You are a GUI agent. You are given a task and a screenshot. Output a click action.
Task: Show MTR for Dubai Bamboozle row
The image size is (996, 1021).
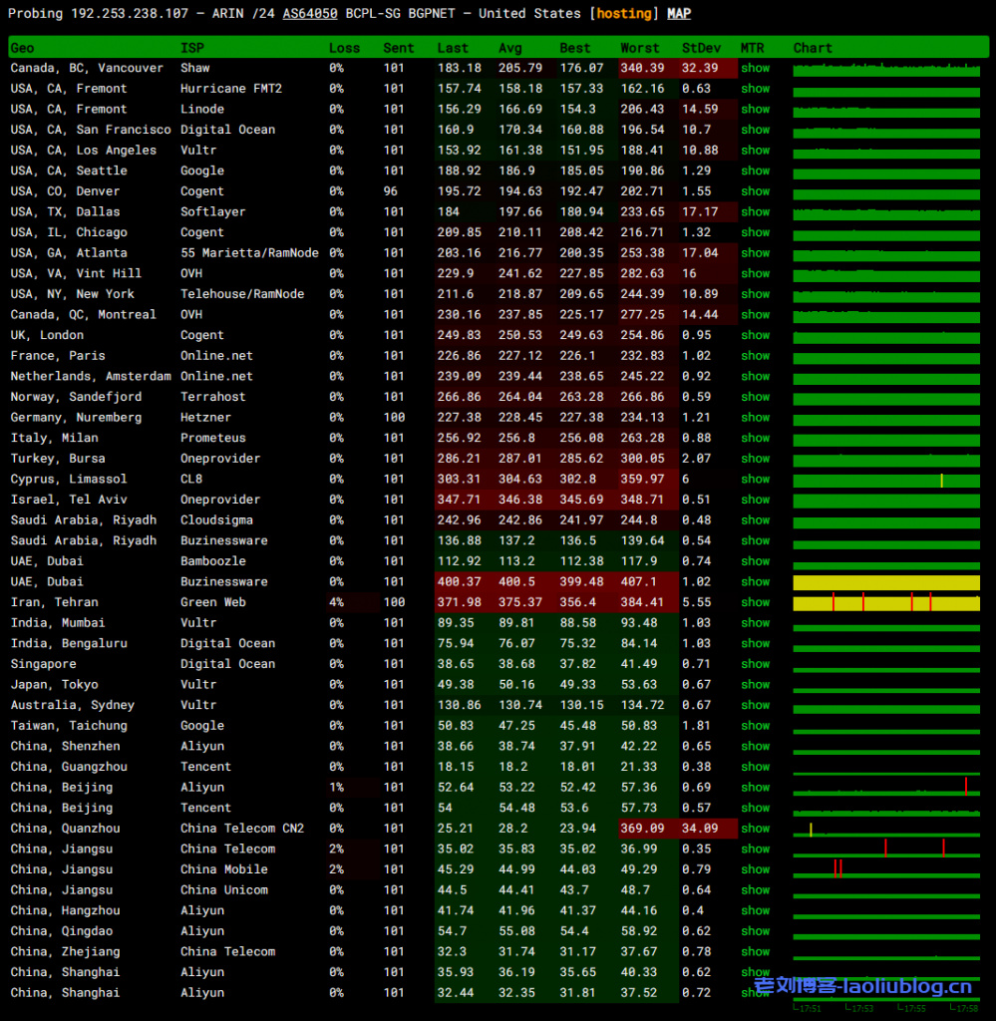pos(755,560)
